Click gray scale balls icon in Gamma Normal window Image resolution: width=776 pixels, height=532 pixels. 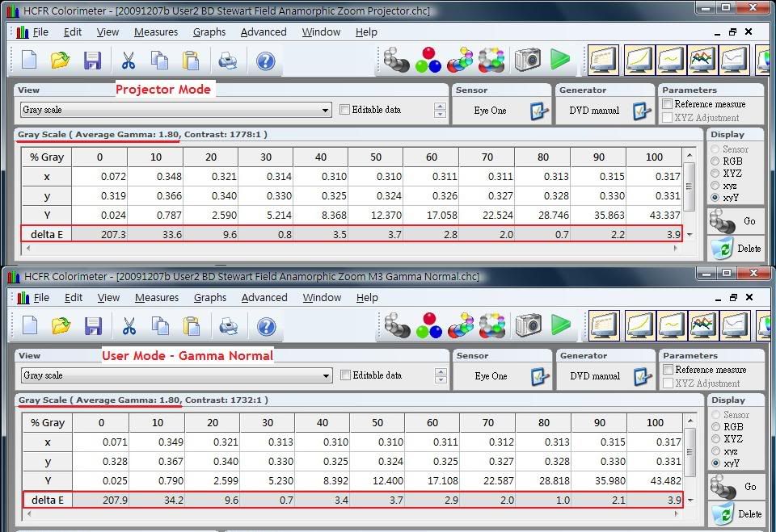click(397, 325)
